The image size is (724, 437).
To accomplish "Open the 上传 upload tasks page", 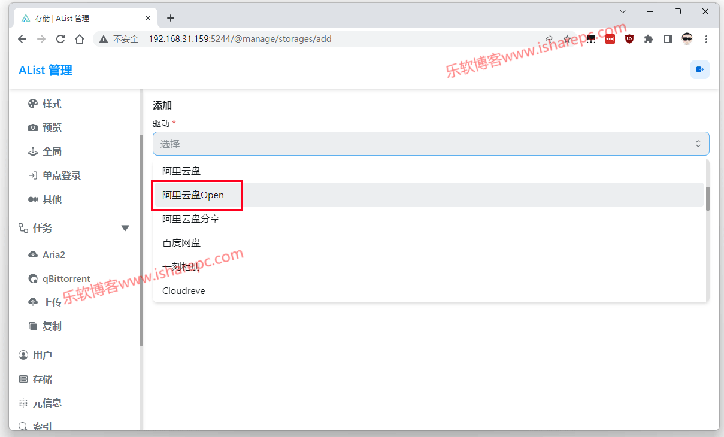I will [52, 303].
